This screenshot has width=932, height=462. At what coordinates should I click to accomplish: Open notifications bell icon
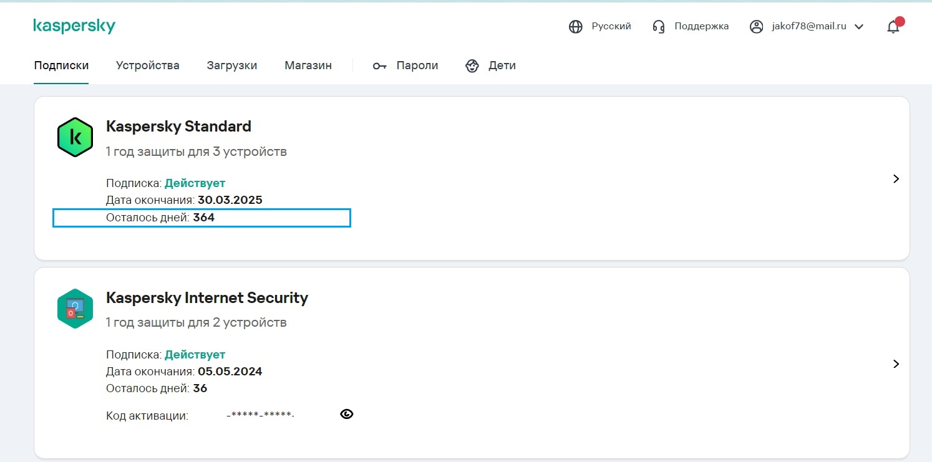893,27
